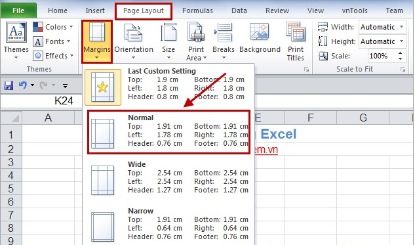Select the Page Layout tab
The width and height of the screenshot is (415, 245).
(144, 11)
